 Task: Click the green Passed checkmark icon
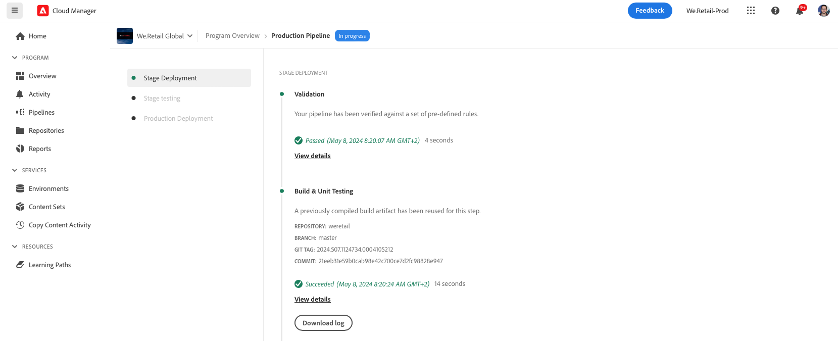tap(299, 140)
